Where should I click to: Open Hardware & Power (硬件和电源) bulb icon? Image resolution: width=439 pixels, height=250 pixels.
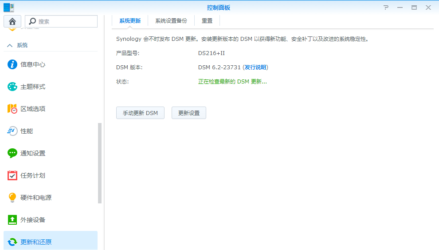13,198
